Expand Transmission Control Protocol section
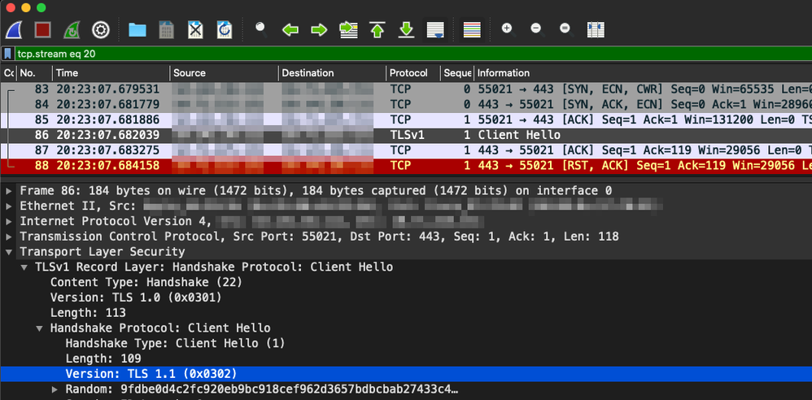Viewport: 812px width, 400px height. [x=8, y=237]
